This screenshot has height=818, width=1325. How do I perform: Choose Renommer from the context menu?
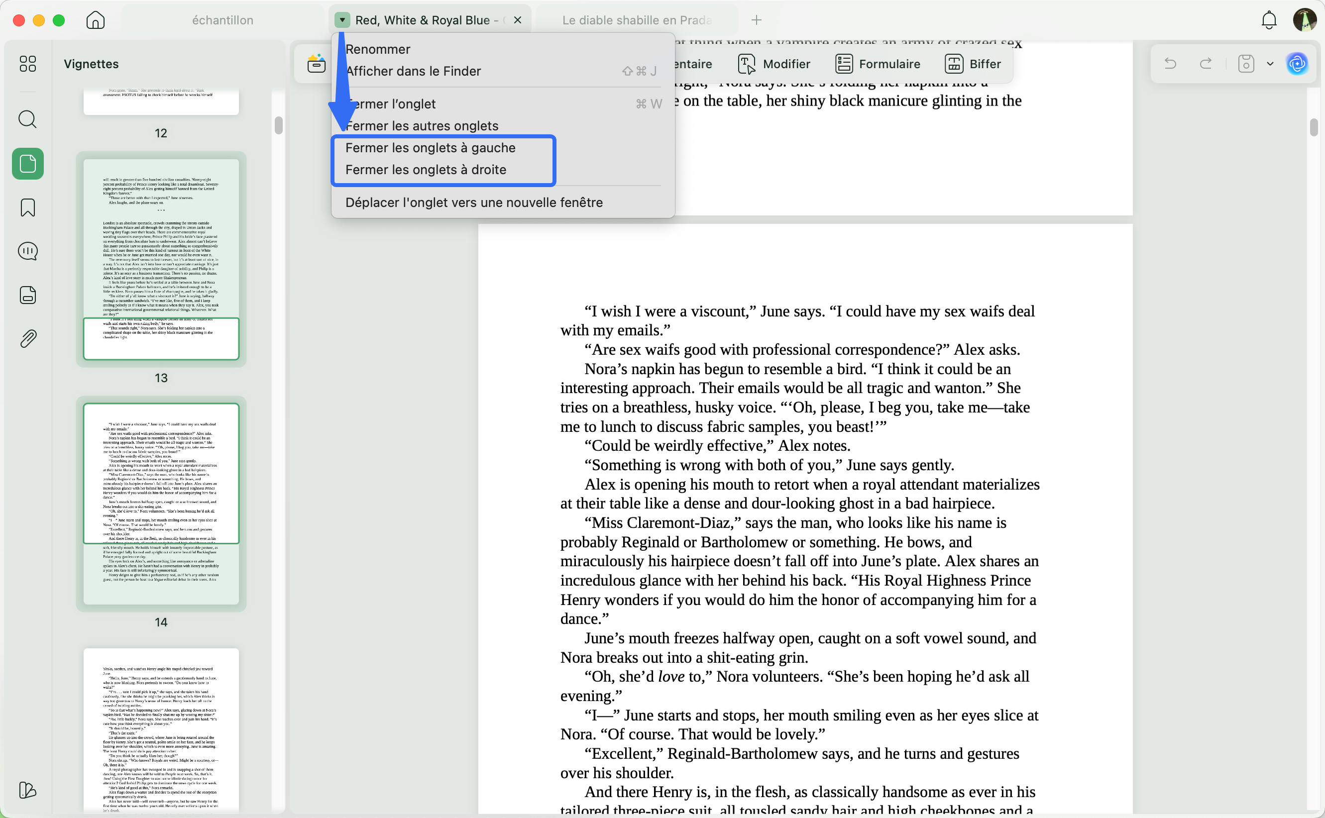503,49
